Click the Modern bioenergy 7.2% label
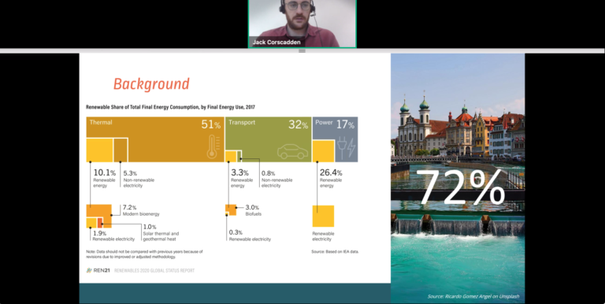Viewport: 605px width, 304px height. pyautogui.click(x=141, y=210)
